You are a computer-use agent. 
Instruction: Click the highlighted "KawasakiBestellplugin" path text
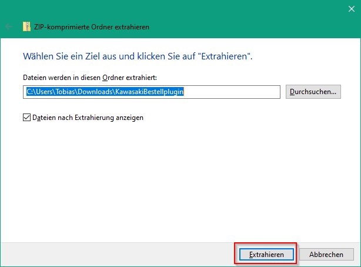(x=149, y=92)
